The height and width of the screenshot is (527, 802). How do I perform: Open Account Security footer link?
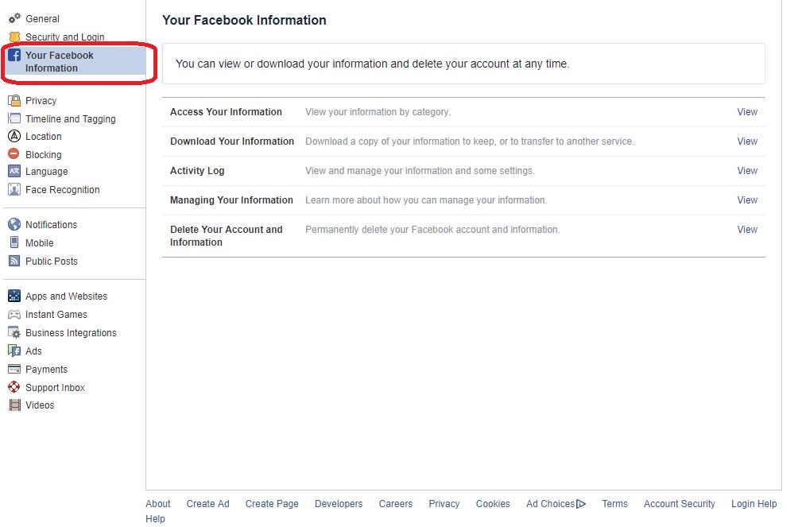tap(679, 504)
